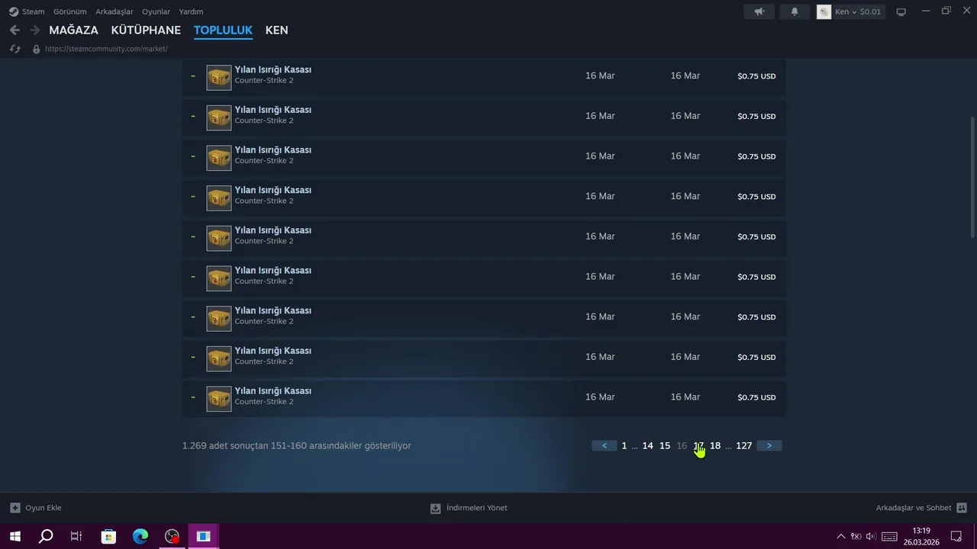Open the KEN profile tab
This screenshot has height=549, width=977.
point(276,30)
